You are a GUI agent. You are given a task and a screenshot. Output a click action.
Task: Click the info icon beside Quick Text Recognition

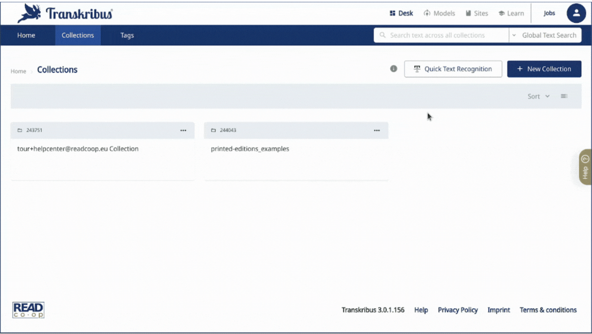(x=394, y=69)
